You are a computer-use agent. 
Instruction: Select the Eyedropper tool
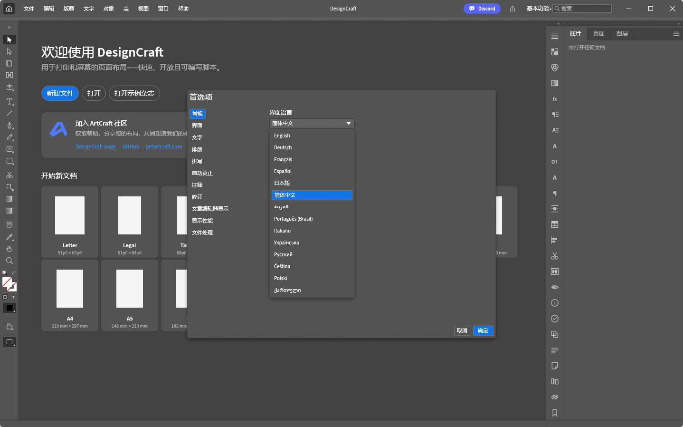point(9,237)
